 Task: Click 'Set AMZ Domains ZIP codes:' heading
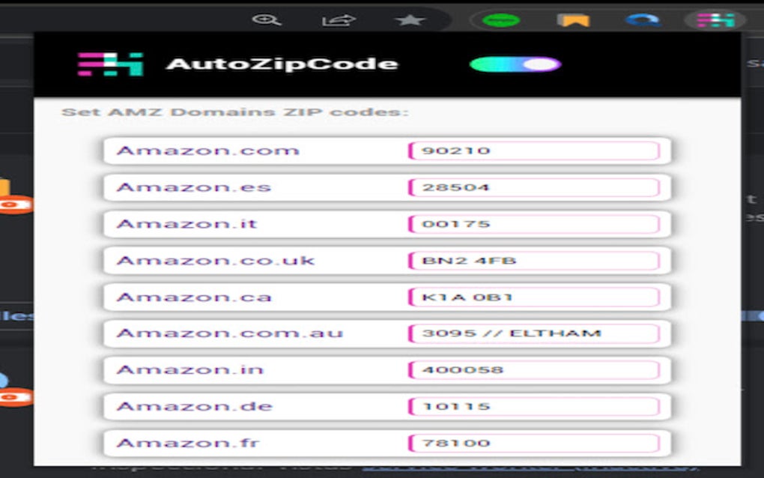235,112
